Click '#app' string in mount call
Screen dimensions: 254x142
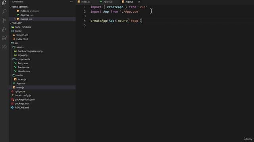click(134, 21)
